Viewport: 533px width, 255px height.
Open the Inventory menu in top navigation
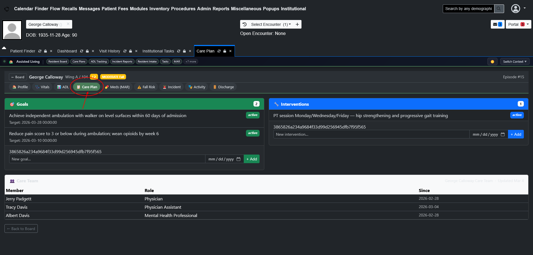coord(159,9)
